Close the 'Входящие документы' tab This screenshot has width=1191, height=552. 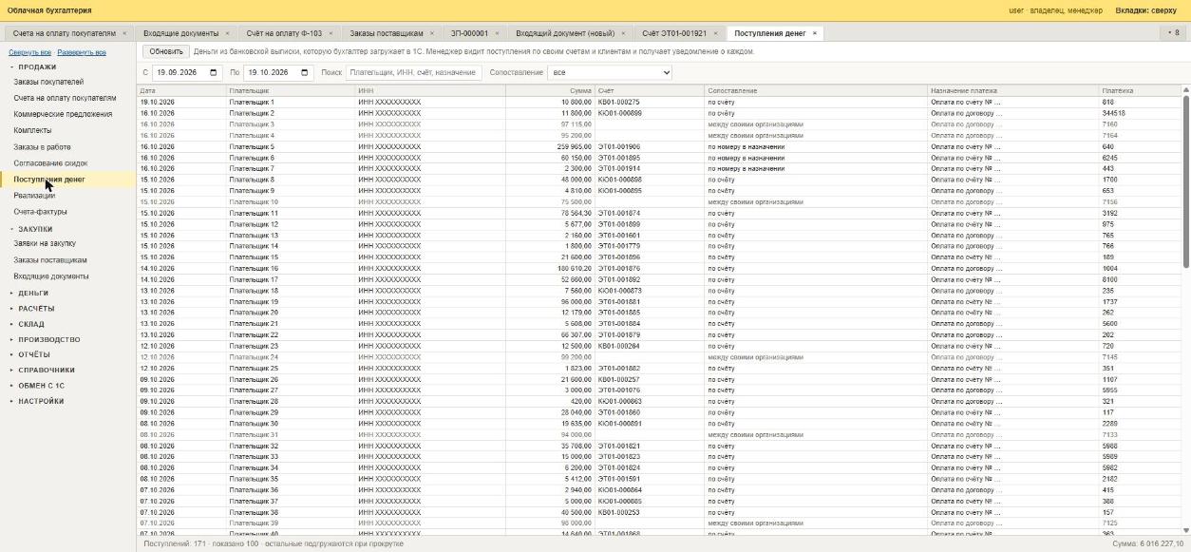click(227, 33)
